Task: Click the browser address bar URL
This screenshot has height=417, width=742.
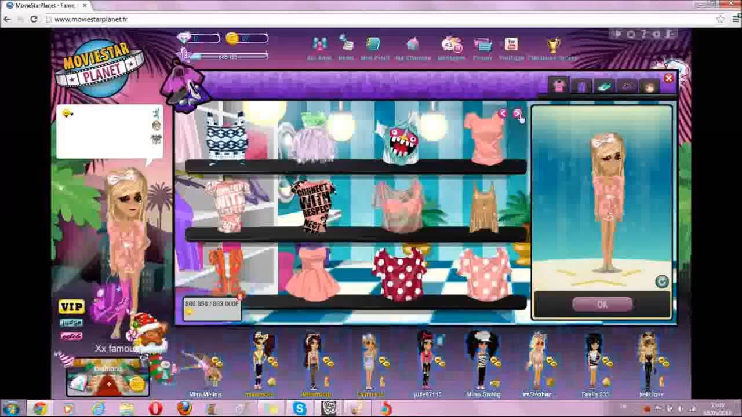Action: tap(90, 19)
